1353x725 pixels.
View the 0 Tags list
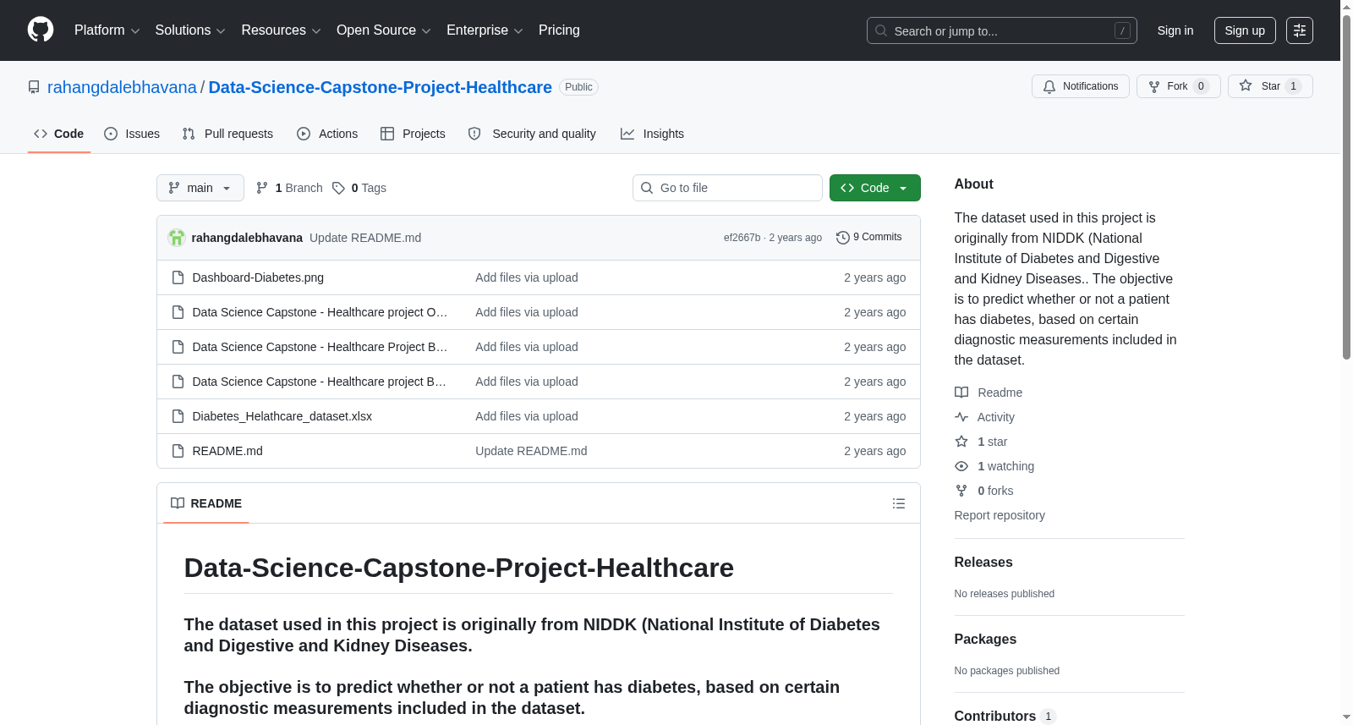359,188
